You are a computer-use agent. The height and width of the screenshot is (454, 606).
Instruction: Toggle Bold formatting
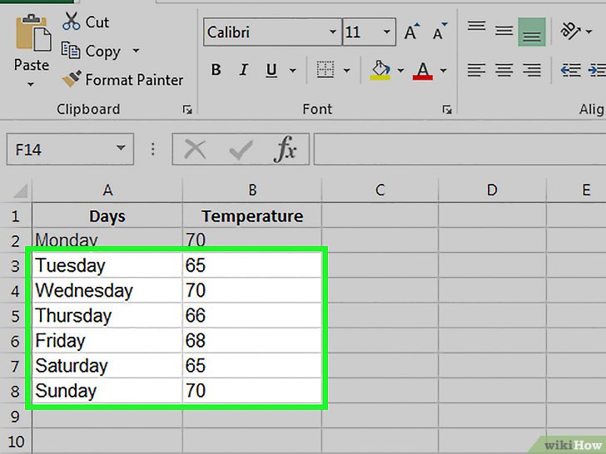(x=216, y=71)
